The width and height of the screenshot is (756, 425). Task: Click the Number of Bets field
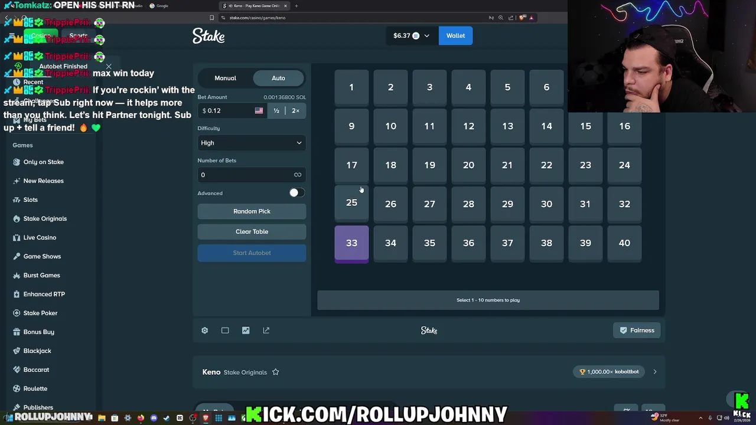click(252, 175)
